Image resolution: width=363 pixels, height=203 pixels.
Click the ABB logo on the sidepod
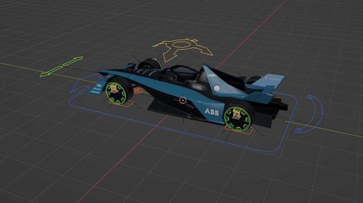click(x=212, y=112)
